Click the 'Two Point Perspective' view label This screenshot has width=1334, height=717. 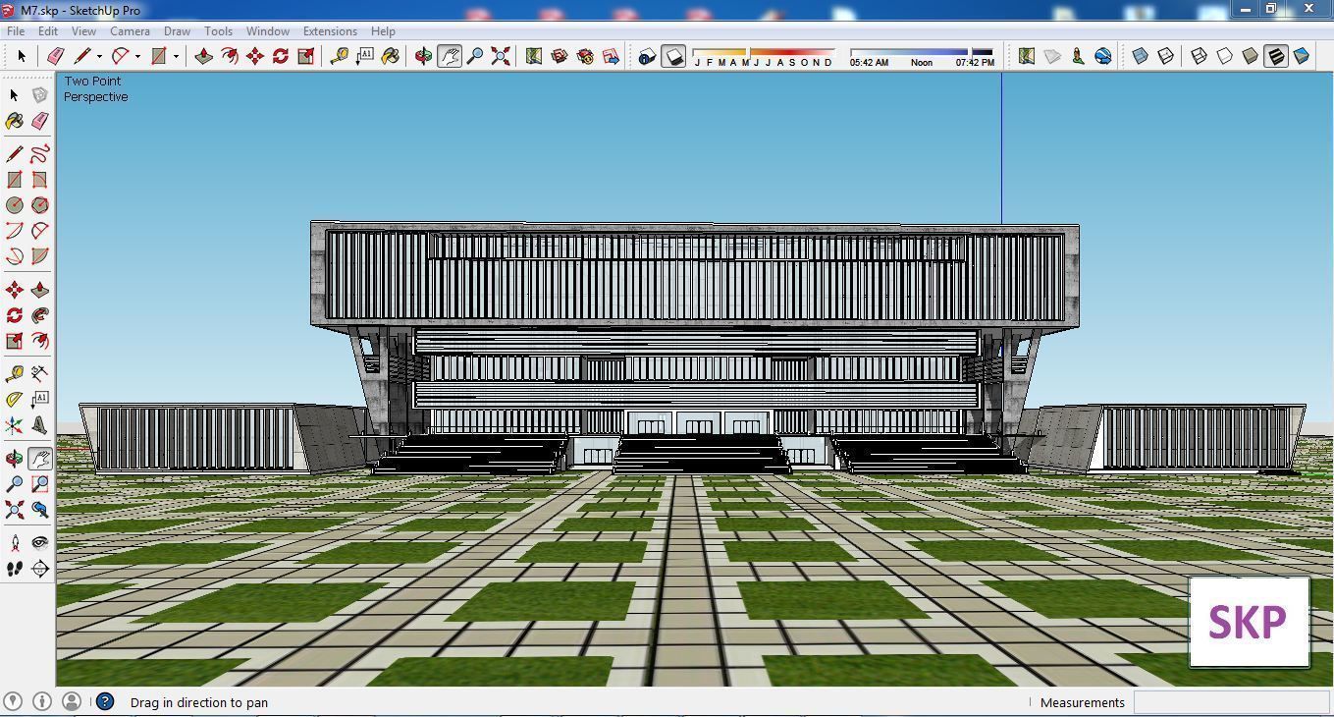coord(96,89)
